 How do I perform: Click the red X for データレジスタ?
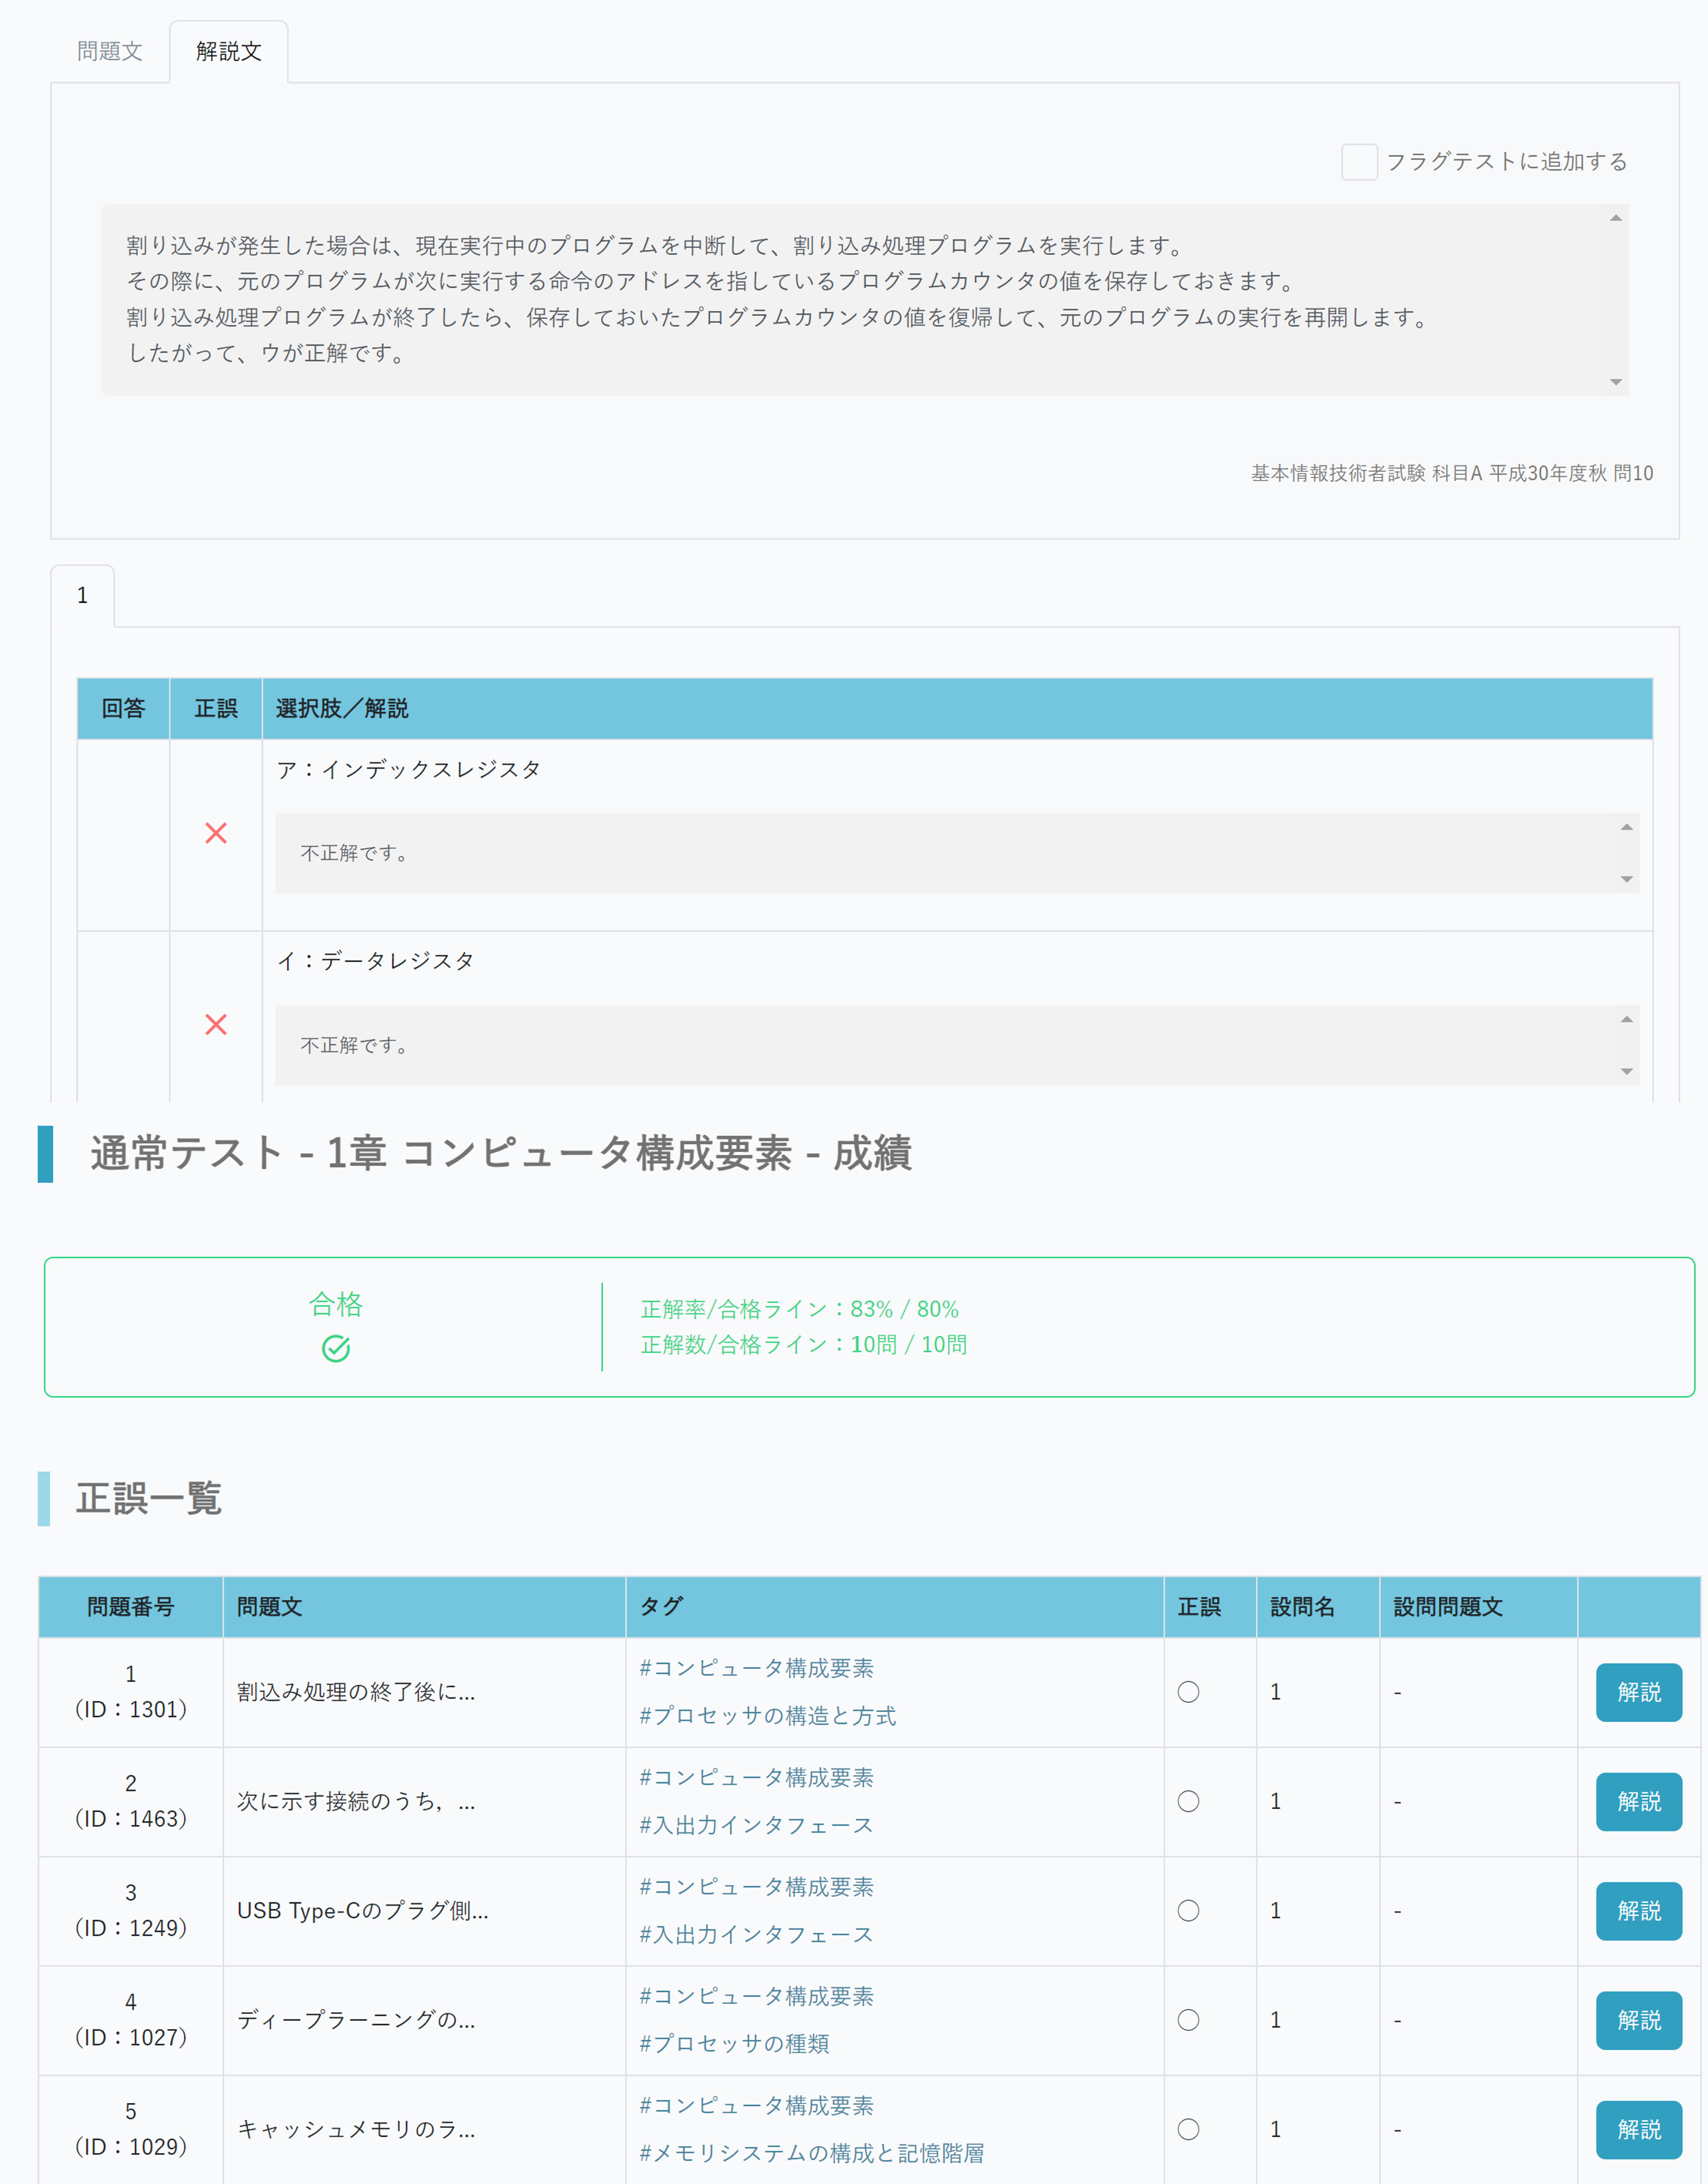216,1025
